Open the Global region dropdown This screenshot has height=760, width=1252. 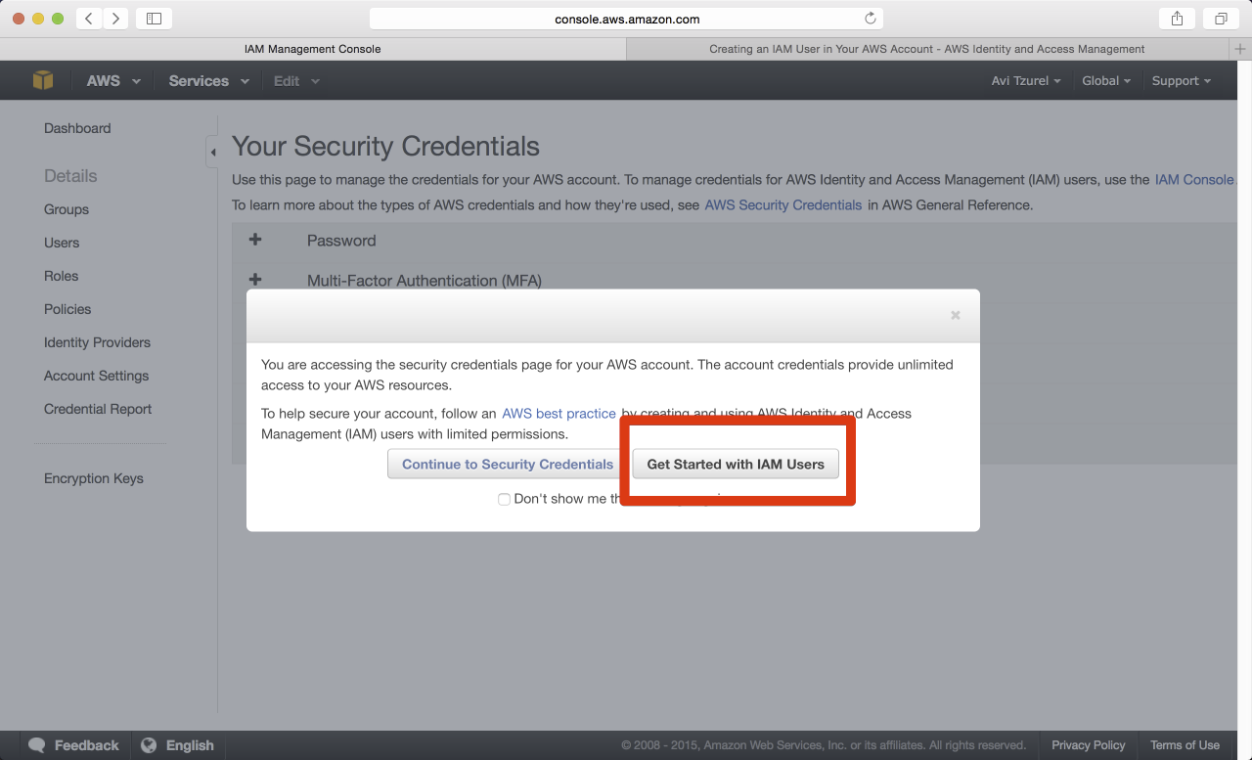pos(1106,80)
